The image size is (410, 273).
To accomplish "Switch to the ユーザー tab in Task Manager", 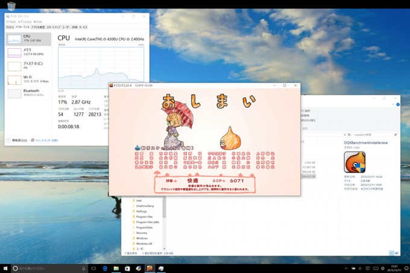I will click(x=66, y=27).
